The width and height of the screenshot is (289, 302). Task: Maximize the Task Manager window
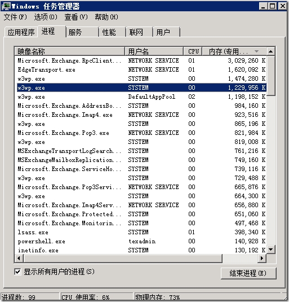272,6
